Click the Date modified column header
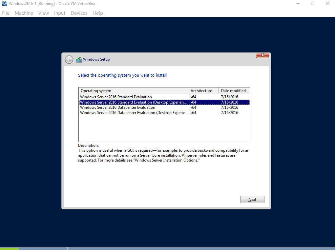This screenshot has width=335, height=250. (x=234, y=91)
